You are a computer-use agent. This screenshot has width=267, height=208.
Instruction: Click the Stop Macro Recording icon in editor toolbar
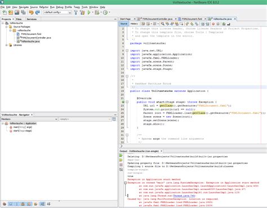218,24
